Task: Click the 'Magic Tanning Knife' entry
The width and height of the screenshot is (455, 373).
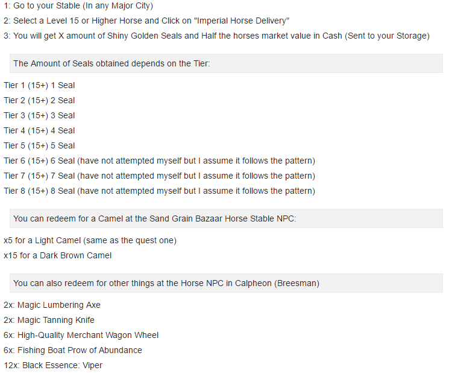Action: [49, 320]
